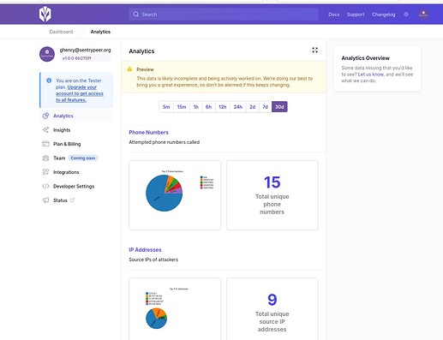Click info icon in Tester plan notice
443x340 pixels.
(49, 81)
